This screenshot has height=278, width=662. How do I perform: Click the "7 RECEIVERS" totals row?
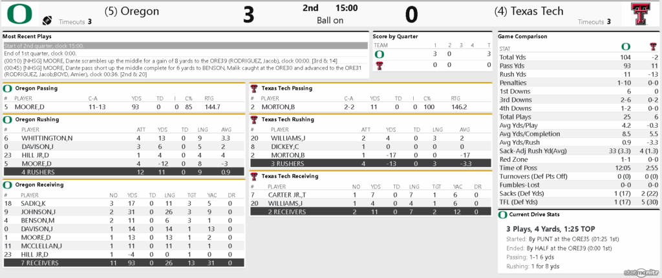pyautogui.click(x=123, y=263)
